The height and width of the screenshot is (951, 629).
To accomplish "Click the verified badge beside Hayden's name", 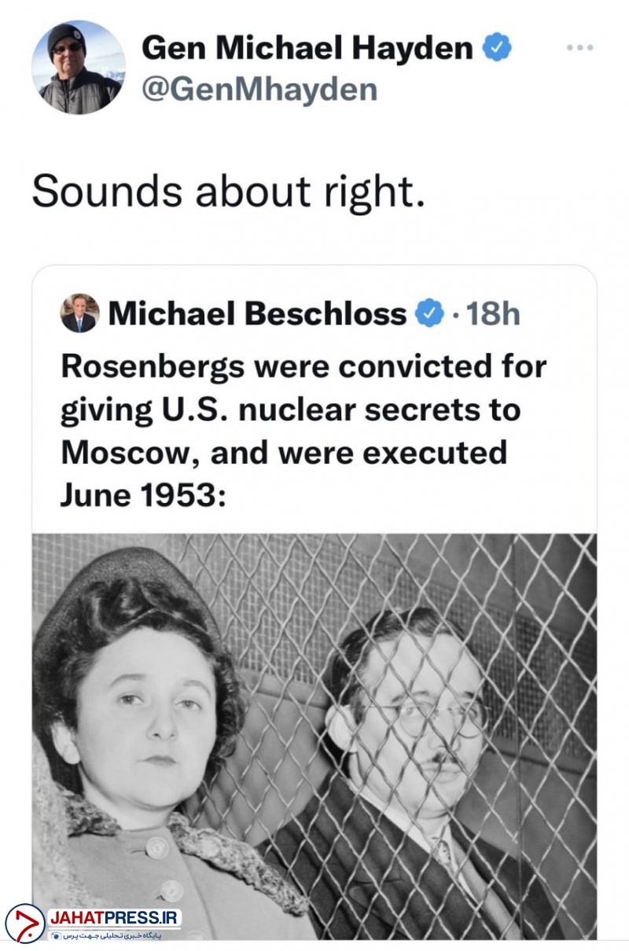I will [497, 49].
